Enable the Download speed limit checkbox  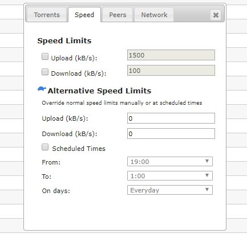point(45,72)
